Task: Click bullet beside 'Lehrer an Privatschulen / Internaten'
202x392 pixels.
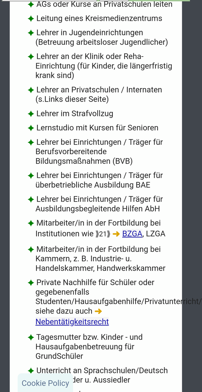Action: (31, 90)
